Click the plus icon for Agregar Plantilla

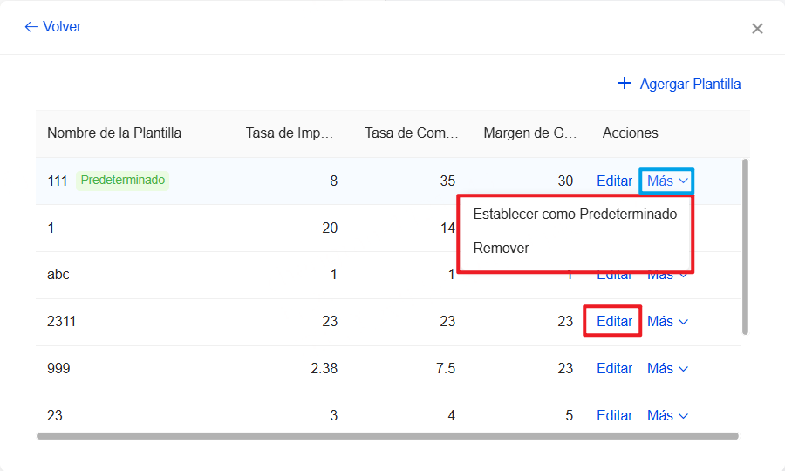624,84
